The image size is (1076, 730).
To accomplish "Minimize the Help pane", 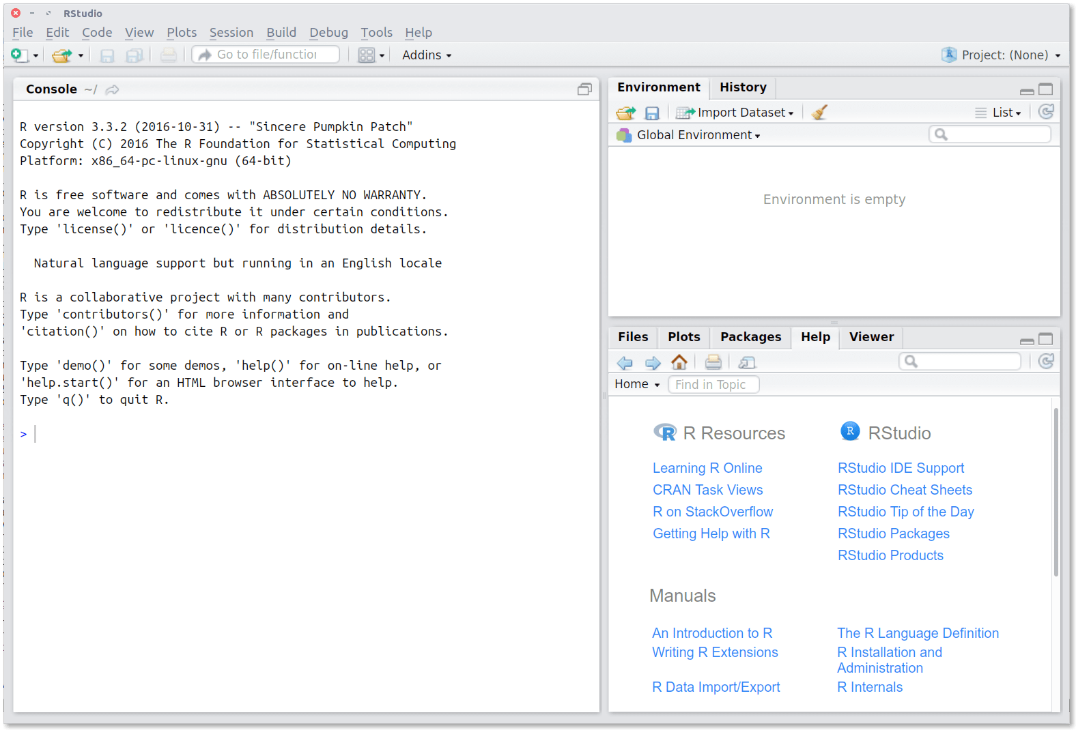I will point(1027,340).
